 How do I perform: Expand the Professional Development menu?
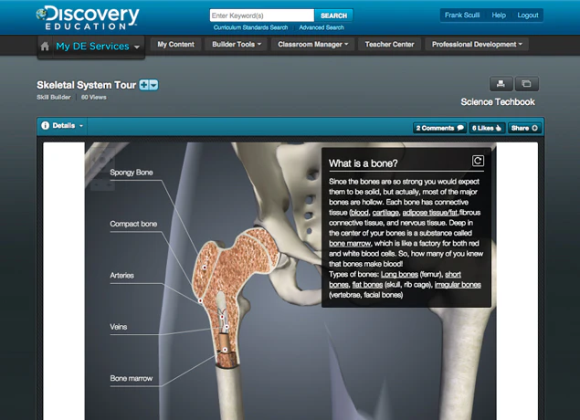pos(477,45)
